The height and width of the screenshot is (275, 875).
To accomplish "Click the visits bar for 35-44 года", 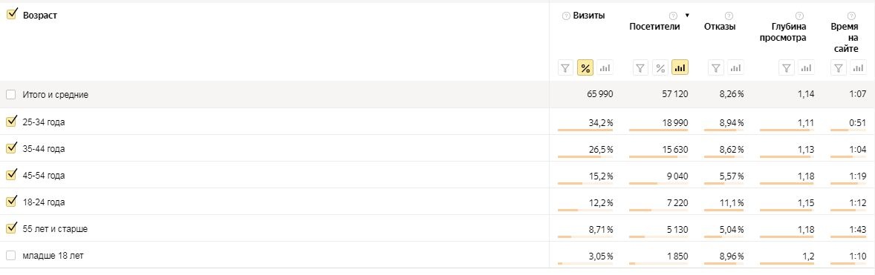I will pos(585,157).
